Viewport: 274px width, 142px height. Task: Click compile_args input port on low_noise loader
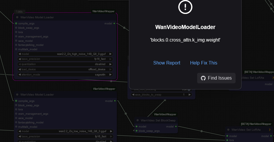click(x=16, y=101)
